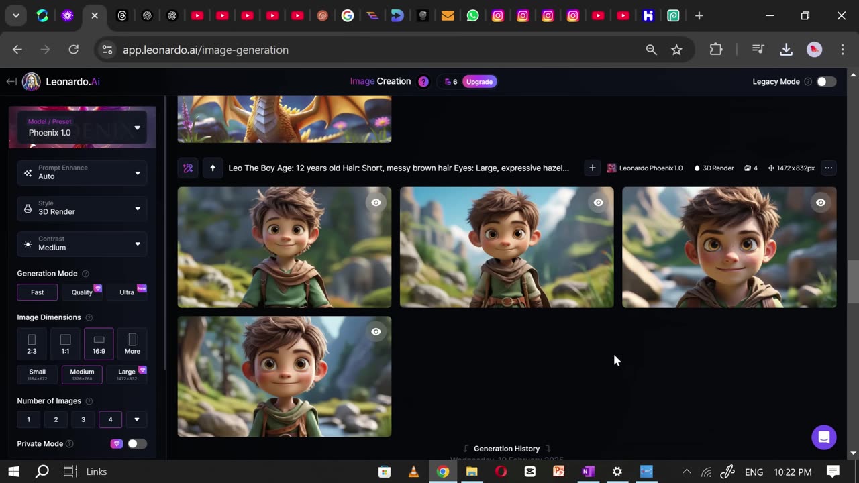Open the tab search dropdown arrow
The height and width of the screenshot is (483, 859).
(15, 15)
